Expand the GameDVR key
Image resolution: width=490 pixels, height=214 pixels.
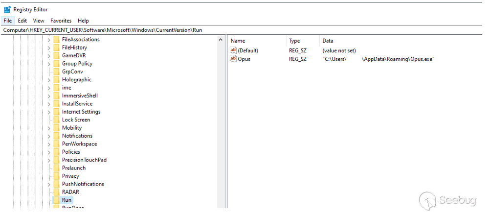tap(49, 56)
